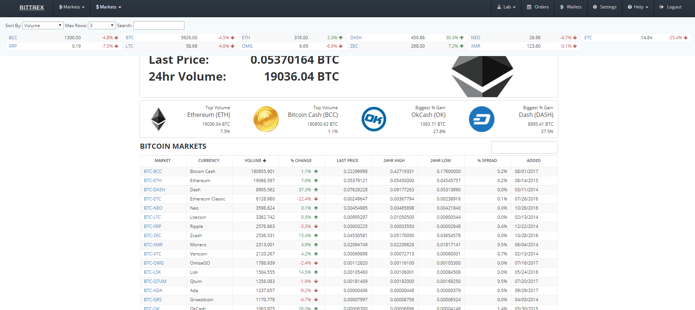The image size is (695, 310).
Task: Open the BTC-BCC market link
Action: click(153, 171)
